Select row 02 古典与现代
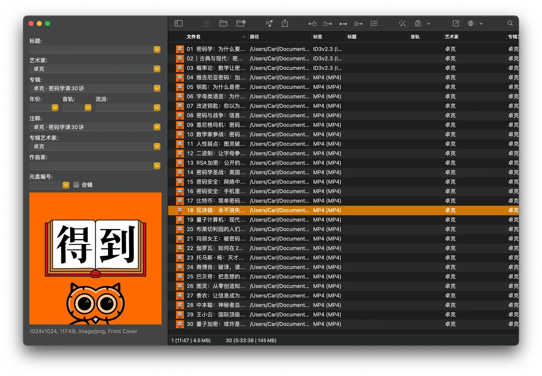542x376 pixels. (x=343, y=59)
